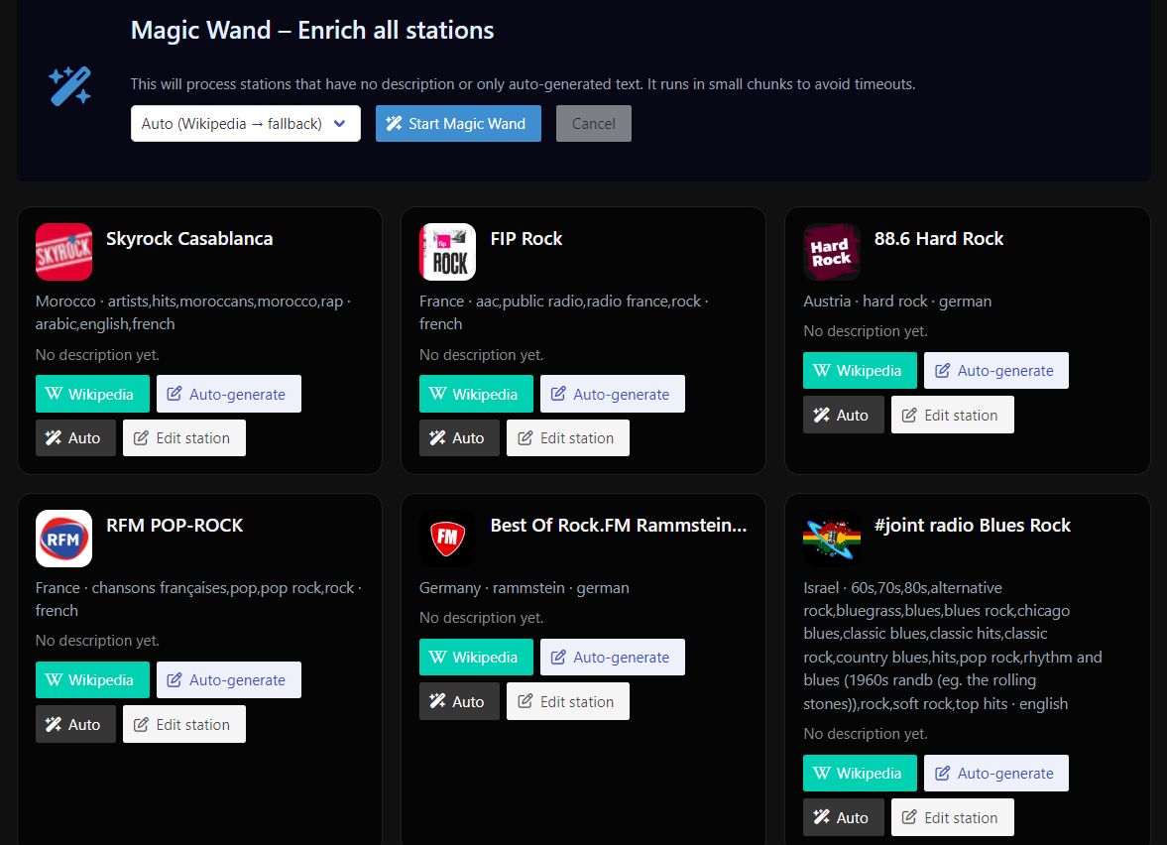Open the Auto (Wikipedia → fallback) mode dropdown
Viewport: 1167px width, 845px height.
pyautogui.click(x=246, y=124)
